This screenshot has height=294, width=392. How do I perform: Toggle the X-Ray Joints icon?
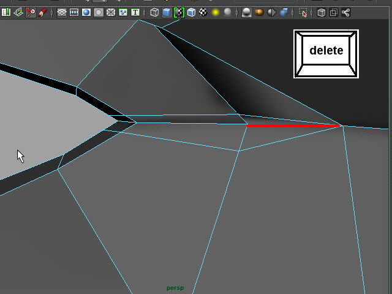345,12
